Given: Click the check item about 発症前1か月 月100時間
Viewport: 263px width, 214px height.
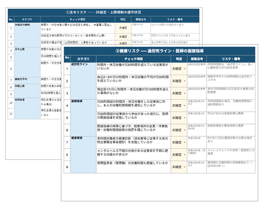Looking at the screenshot, I should (x=134, y=93).
